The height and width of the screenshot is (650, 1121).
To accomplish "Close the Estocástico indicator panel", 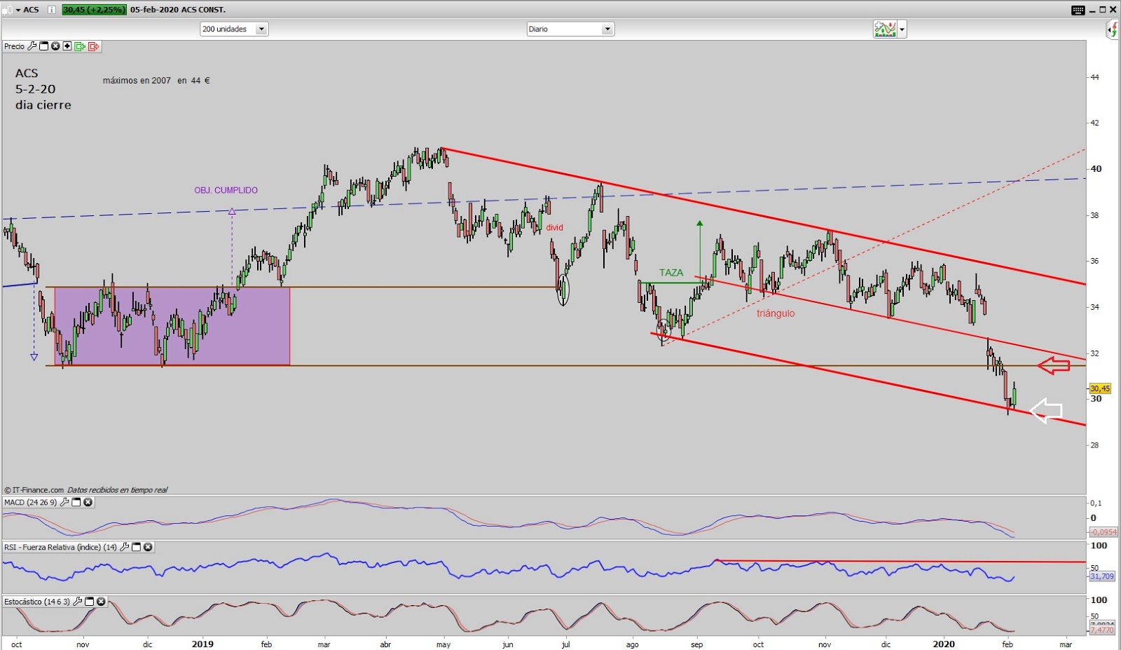I will point(102,602).
